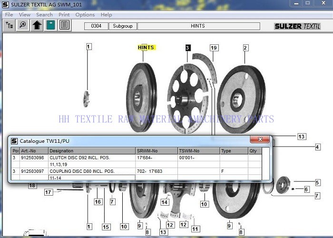The width and height of the screenshot is (333, 238).
Task: Click the HINTS title field in toolbar
Action: [x=198, y=26]
